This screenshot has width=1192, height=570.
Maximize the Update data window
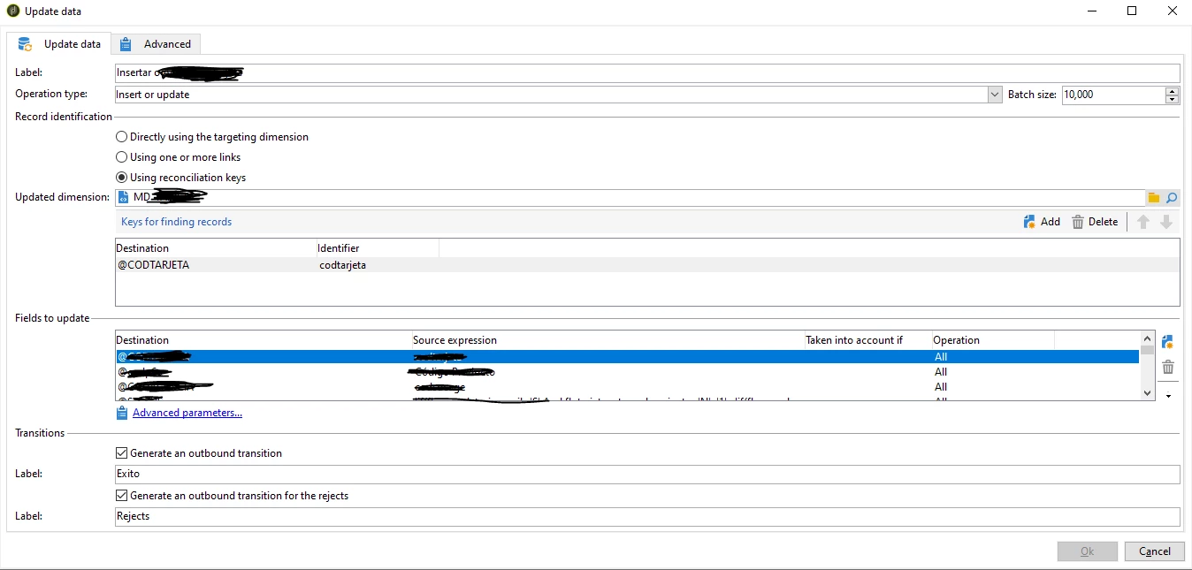[1132, 11]
